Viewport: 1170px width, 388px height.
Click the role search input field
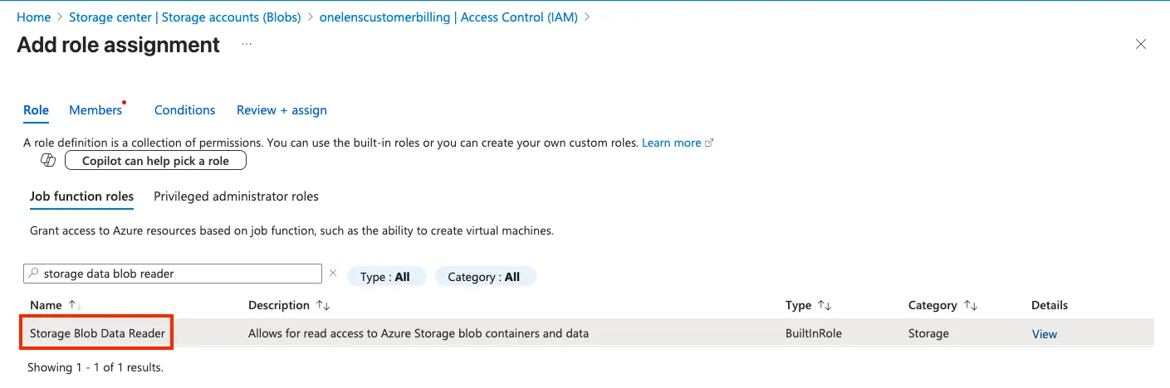179,274
